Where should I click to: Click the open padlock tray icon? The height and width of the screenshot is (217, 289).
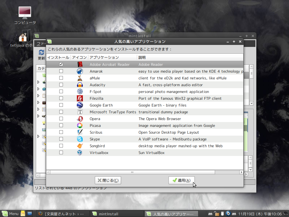(216, 214)
